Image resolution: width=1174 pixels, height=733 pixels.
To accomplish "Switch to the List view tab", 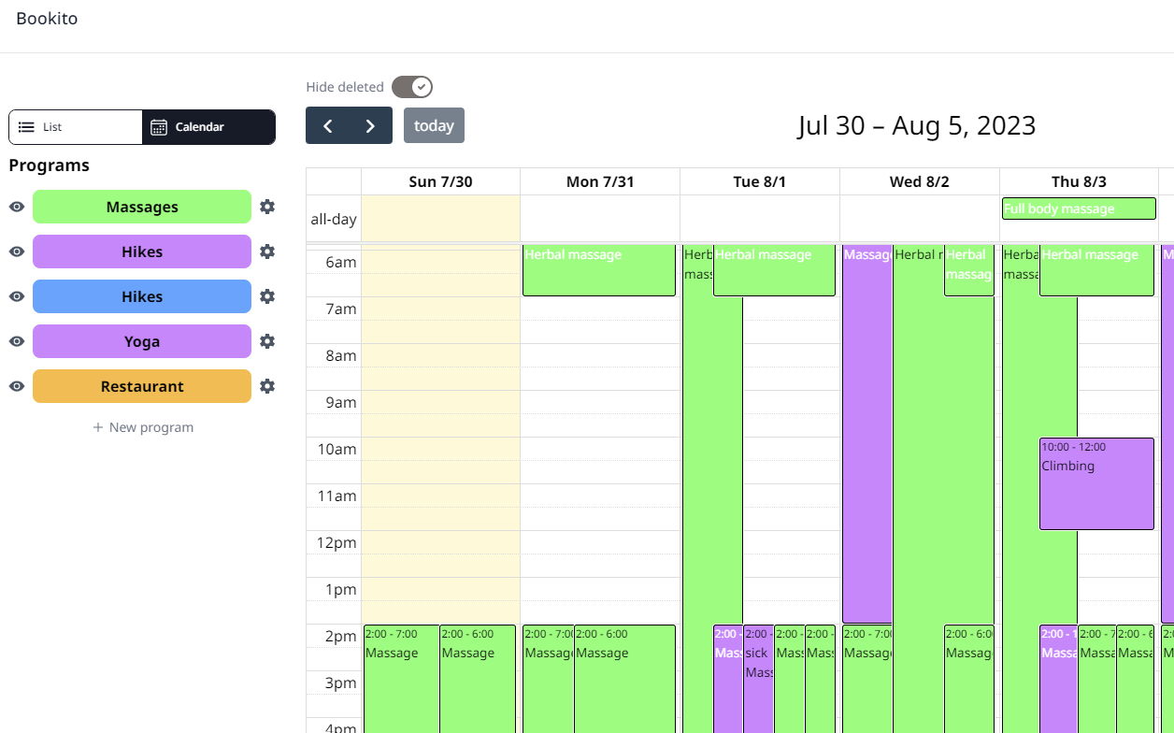I will [x=76, y=127].
